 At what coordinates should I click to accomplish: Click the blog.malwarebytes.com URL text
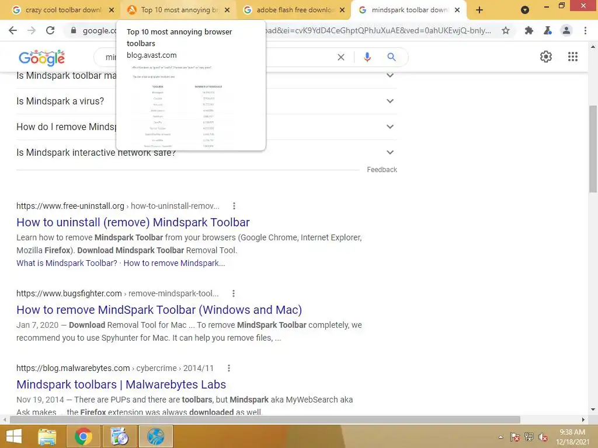[x=115, y=369]
